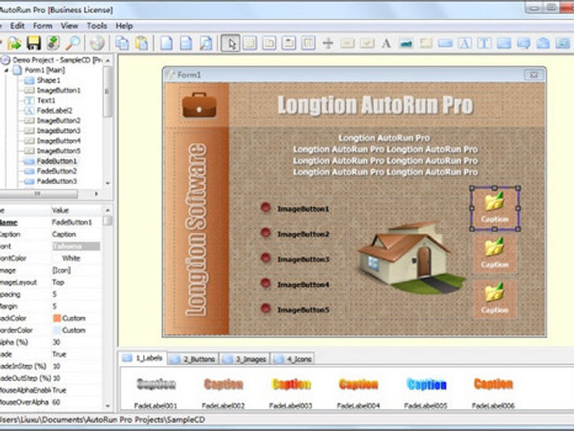Choose the FadeLabel006 caption style
574x431 pixels.
[493, 392]
